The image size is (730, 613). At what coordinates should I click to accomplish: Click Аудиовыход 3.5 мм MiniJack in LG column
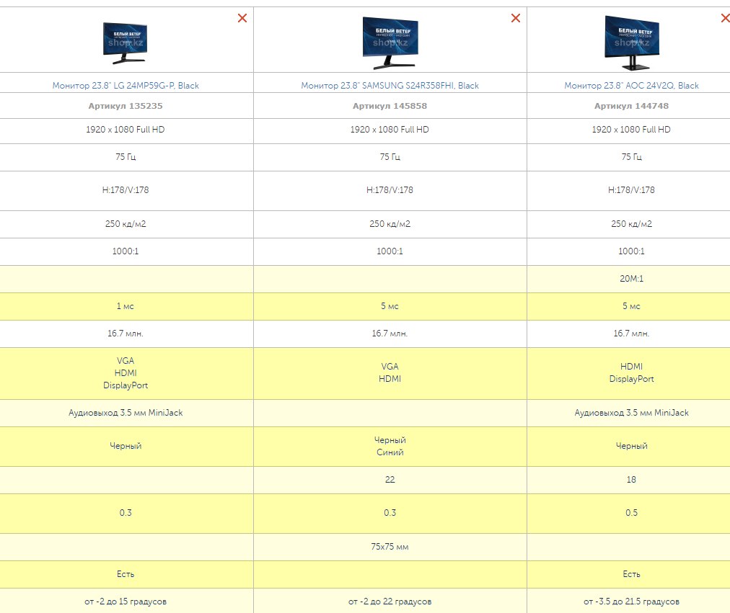126,413
